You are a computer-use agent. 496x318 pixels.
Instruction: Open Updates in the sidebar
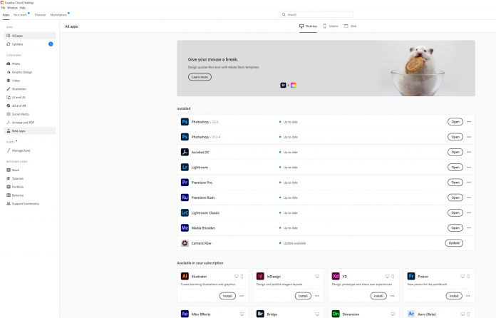pos(30,44)
